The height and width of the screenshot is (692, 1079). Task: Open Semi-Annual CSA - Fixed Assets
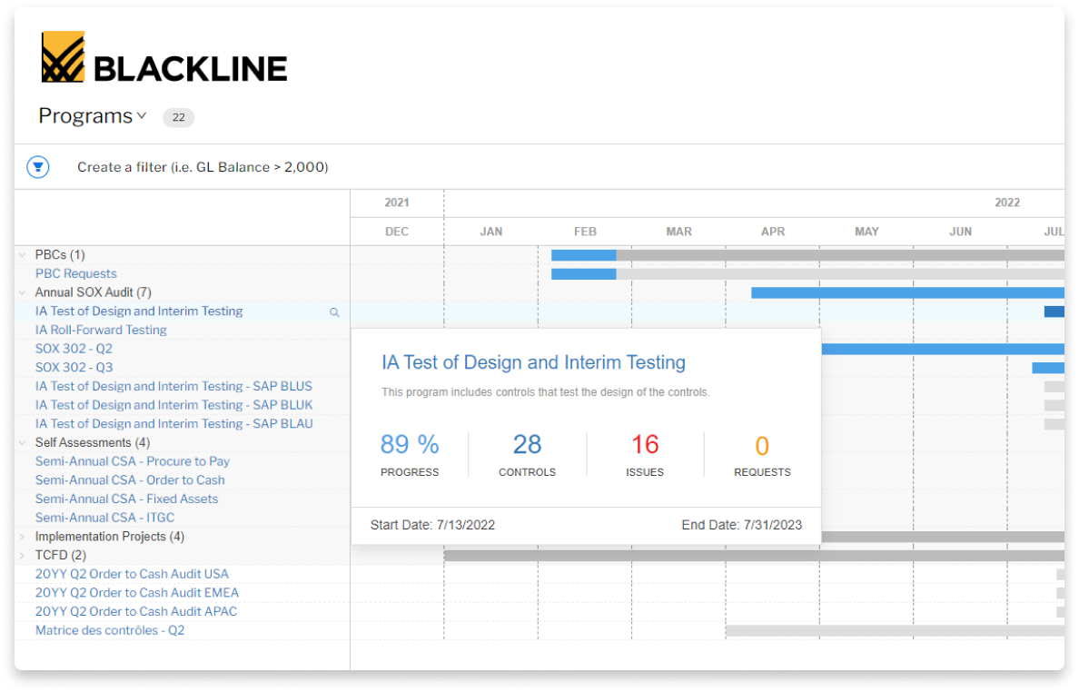[126, 499]
